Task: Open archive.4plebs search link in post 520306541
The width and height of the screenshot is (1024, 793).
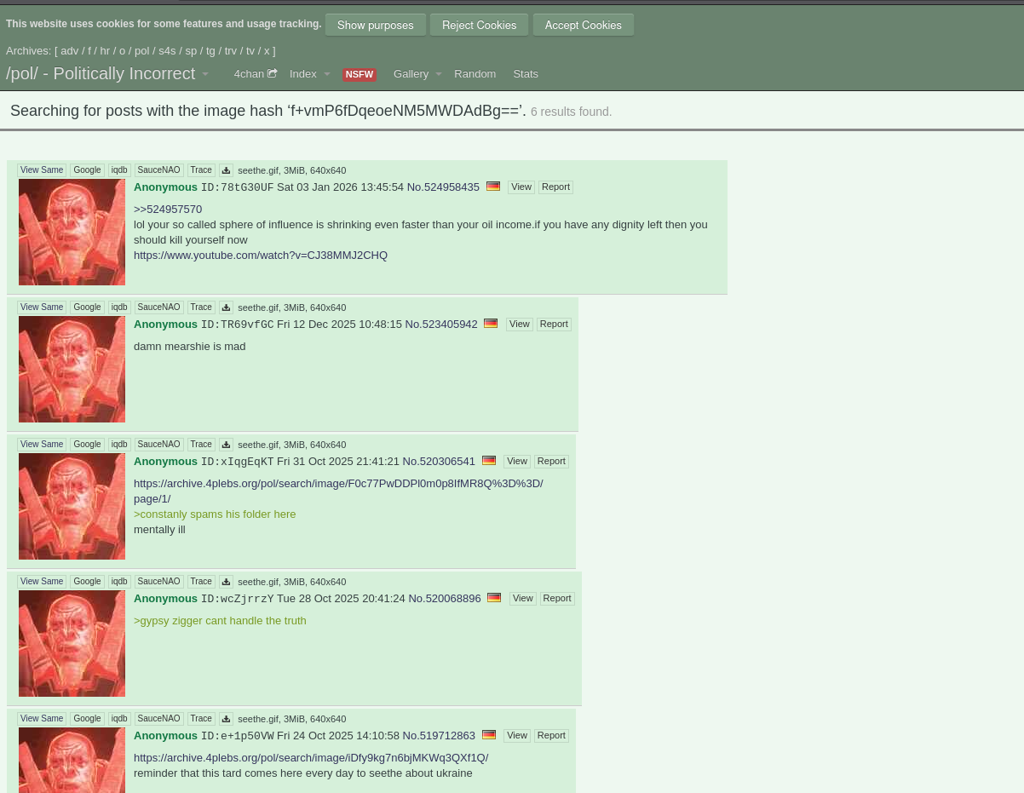Action: point(338,491)
